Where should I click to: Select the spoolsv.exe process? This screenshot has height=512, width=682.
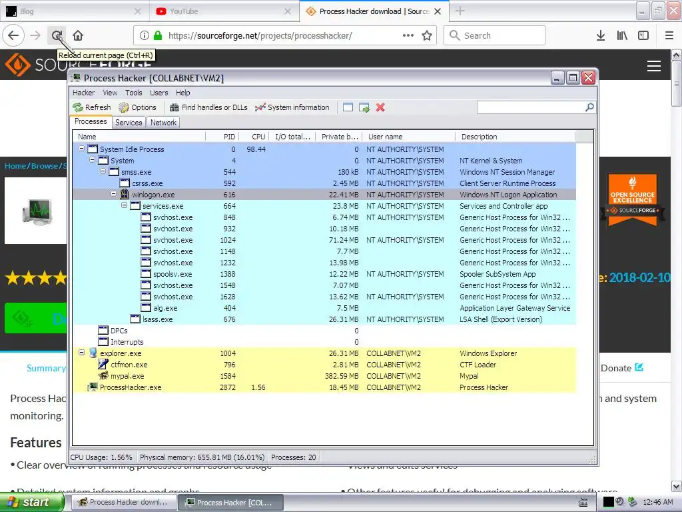[x=324, y=274]
